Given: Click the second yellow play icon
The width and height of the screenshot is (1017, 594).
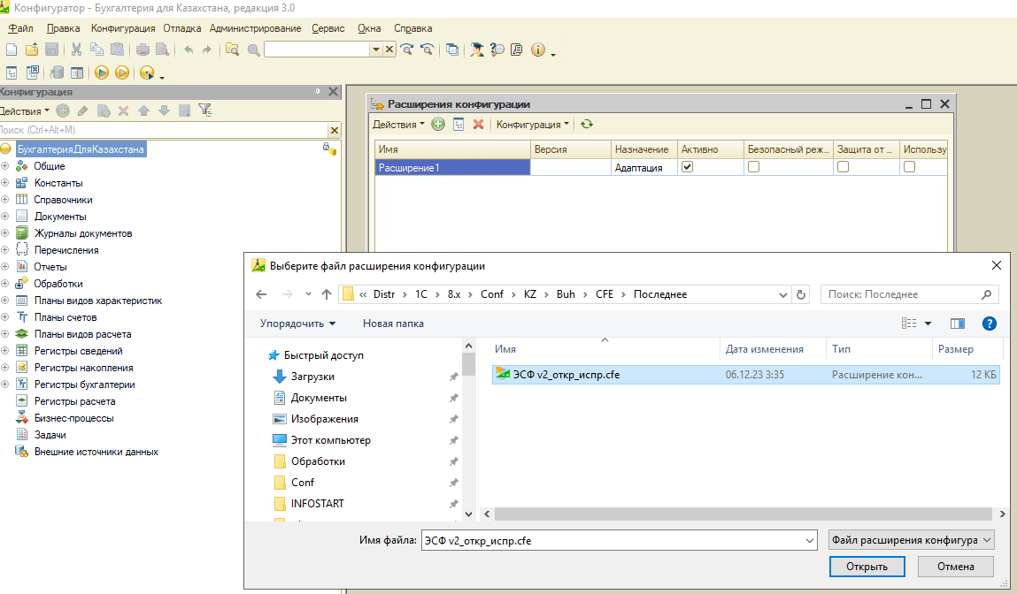Looking at the screenshot, I should (x=122, y=72).
